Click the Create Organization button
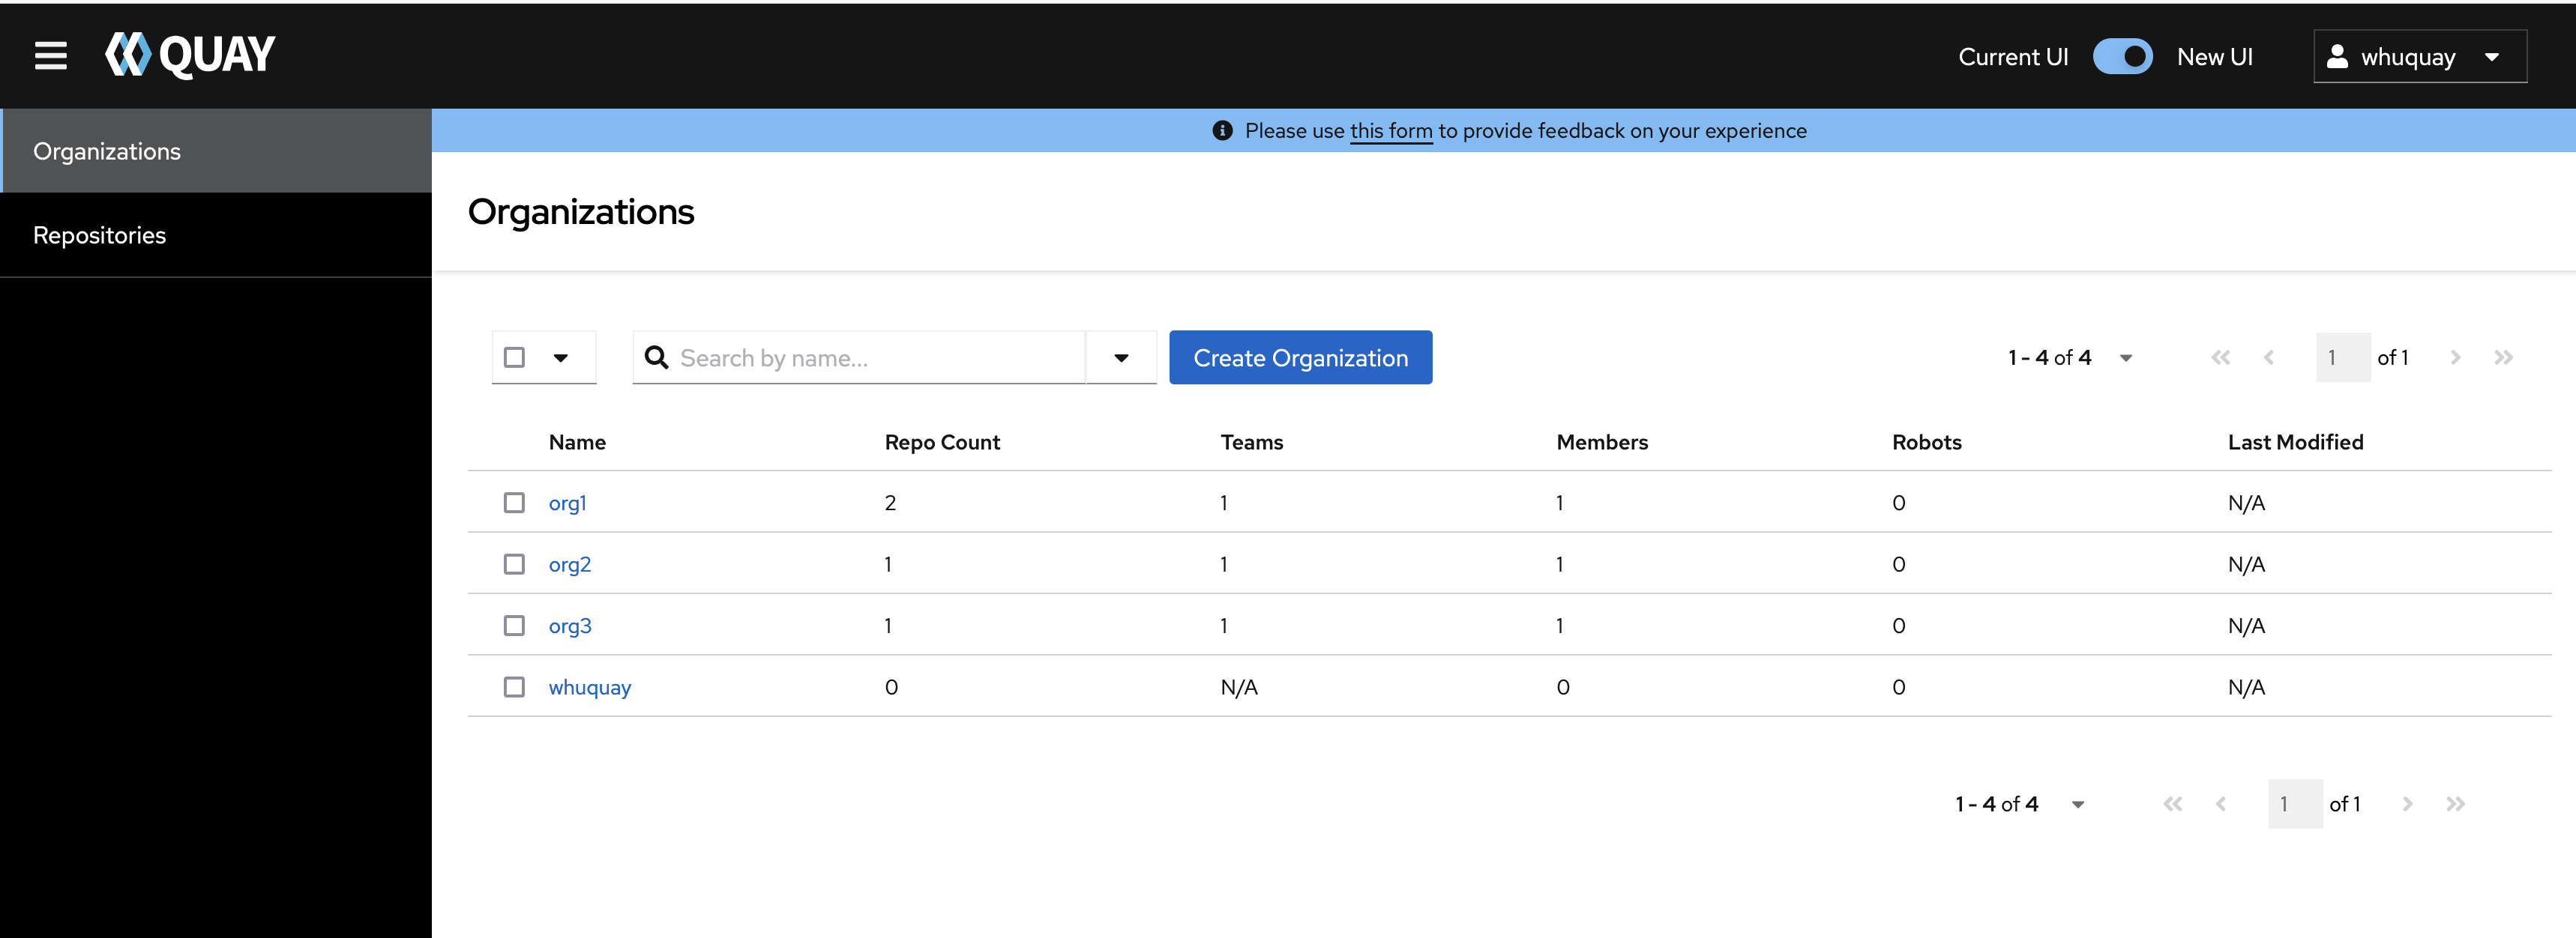The height and width of the screenshot is (938, 2576). point(1299,357)
